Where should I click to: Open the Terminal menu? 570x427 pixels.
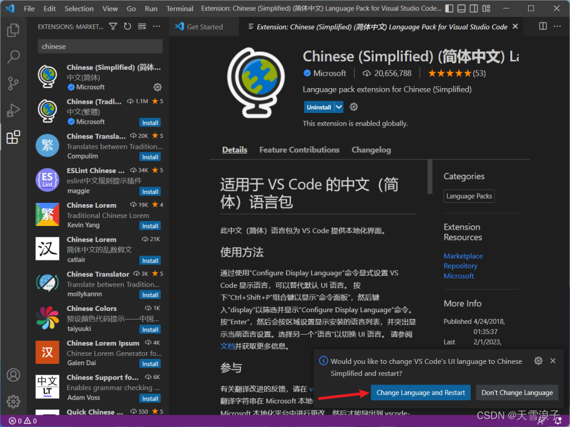179,9
